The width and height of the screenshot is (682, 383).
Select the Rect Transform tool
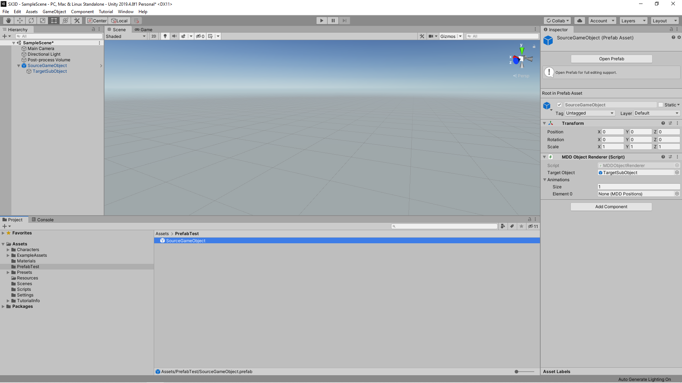pyautogui.click(x=54, y=21)
